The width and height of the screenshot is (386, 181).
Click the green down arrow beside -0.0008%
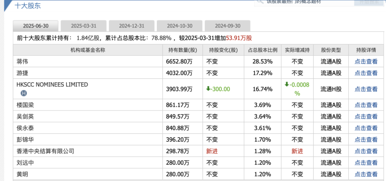coord(287,84)
